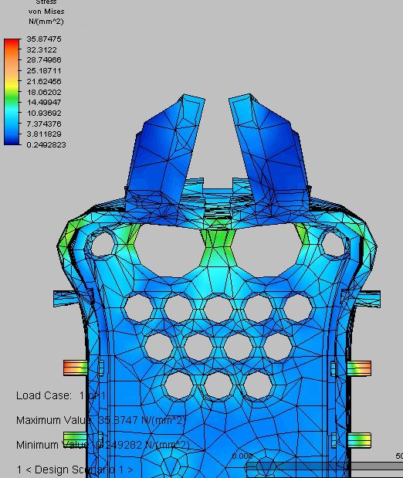Screen dimensions: 403x478
Task: Click the 'von Mises' legend title
Action: click(46, 12)
